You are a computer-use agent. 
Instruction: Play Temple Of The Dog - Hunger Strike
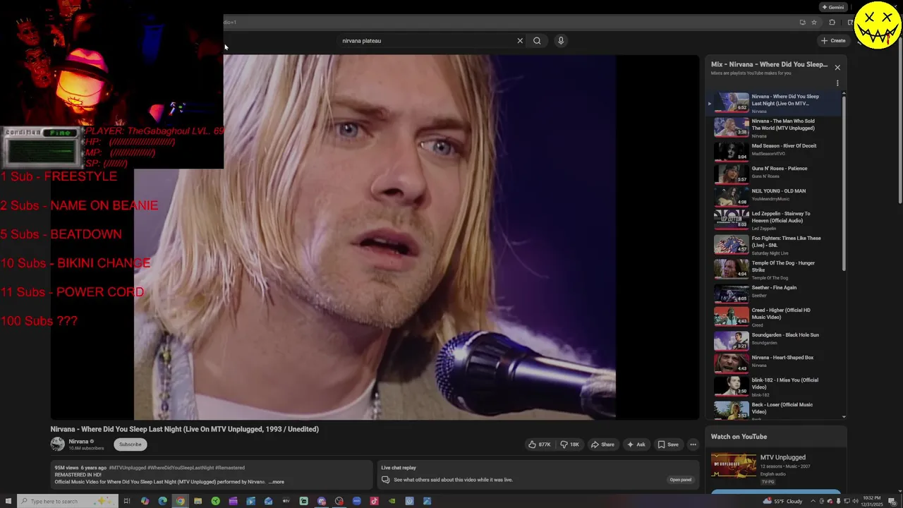775,270
